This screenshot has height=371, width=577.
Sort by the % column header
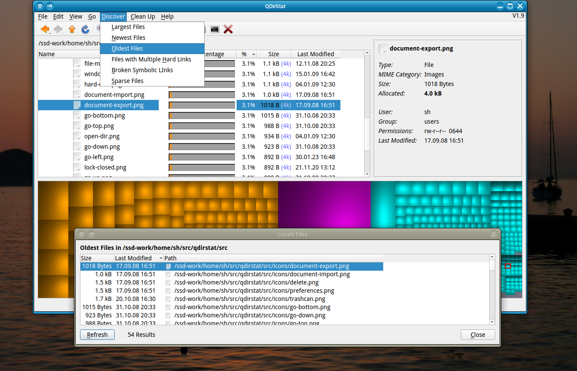coord(247,54)
